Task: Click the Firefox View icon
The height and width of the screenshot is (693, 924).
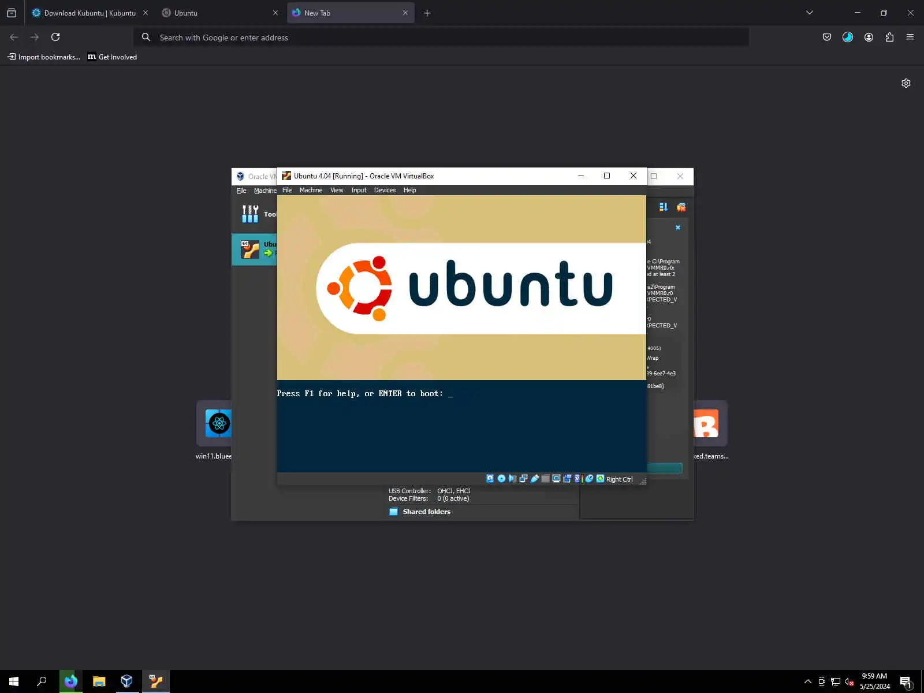Action: [12, 13]
